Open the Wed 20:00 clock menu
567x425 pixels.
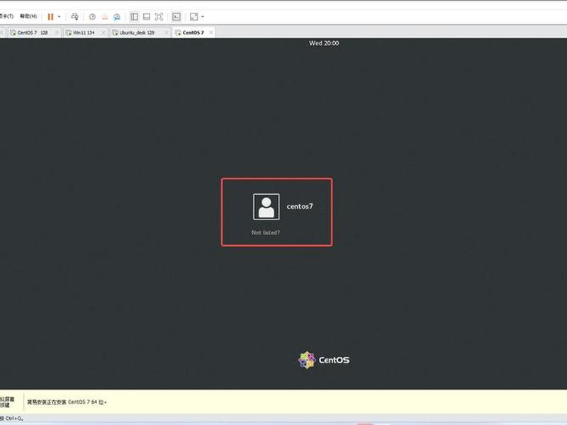[324, 43]
